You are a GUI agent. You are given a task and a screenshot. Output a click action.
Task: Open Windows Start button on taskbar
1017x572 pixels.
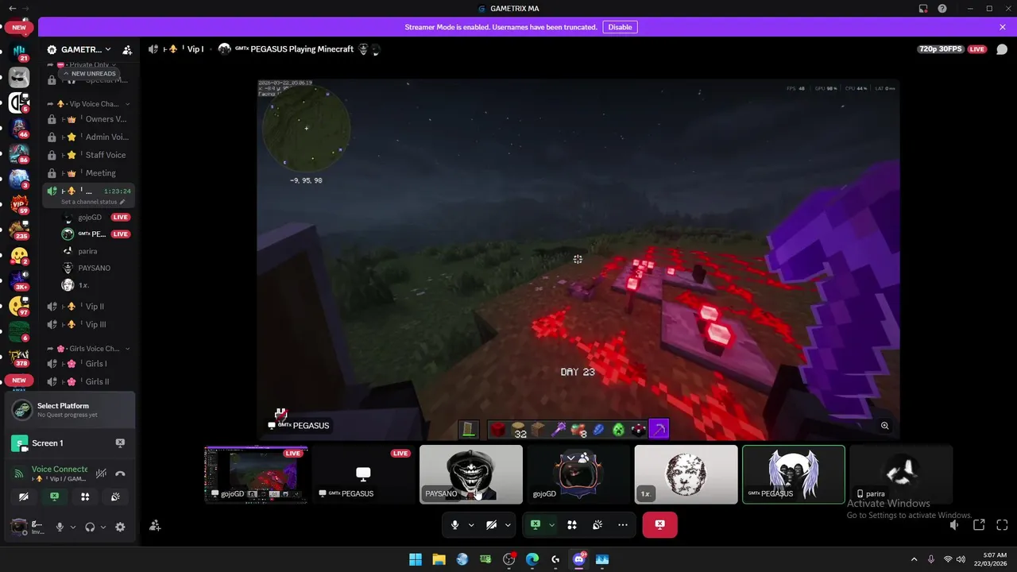pos(416,559)
